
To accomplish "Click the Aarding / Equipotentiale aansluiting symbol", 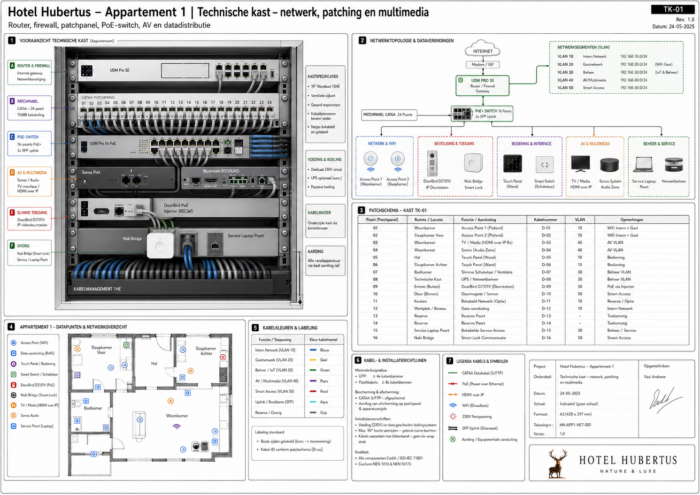I will click(x=453, y=440).
